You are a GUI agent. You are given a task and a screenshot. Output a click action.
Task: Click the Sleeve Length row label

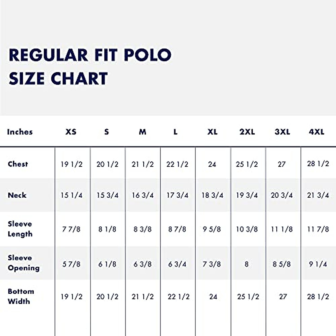point(20,229)
